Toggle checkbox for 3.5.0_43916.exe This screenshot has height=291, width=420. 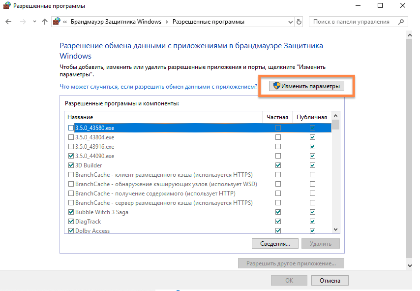pyautogui.click(x=71, y=146)
